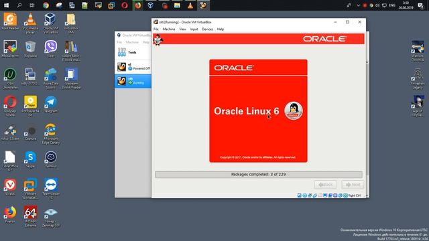Click the optical drive status icon
The image size is (429, 241).
[304, 195]
